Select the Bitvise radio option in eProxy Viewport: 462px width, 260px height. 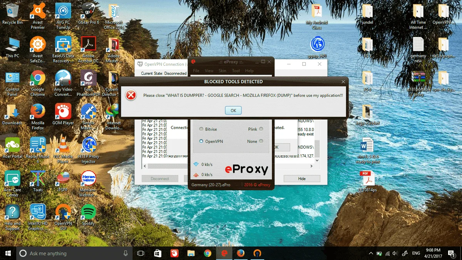tap(201, 129)
